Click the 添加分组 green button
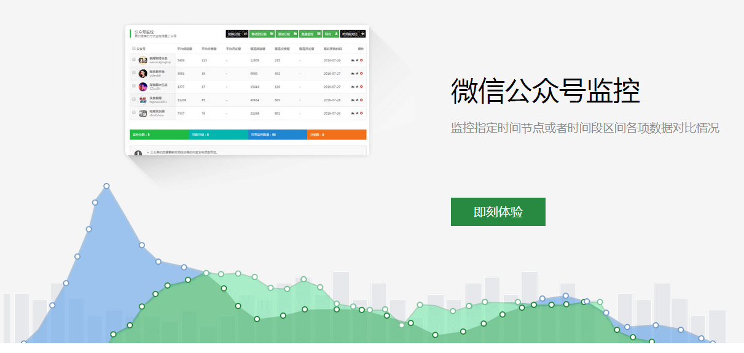The height and width of the screenshot is (353, 744). (286, 34)
